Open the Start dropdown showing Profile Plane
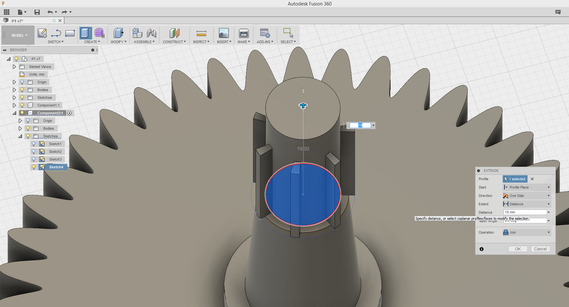The height and width of the screenshot is (307, 569). tap(526, 187)
